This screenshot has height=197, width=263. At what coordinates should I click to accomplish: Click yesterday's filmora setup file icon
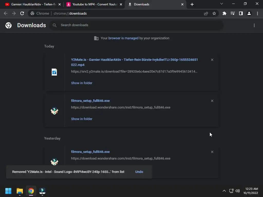[x=54, y=162]
